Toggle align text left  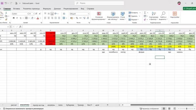45,18
